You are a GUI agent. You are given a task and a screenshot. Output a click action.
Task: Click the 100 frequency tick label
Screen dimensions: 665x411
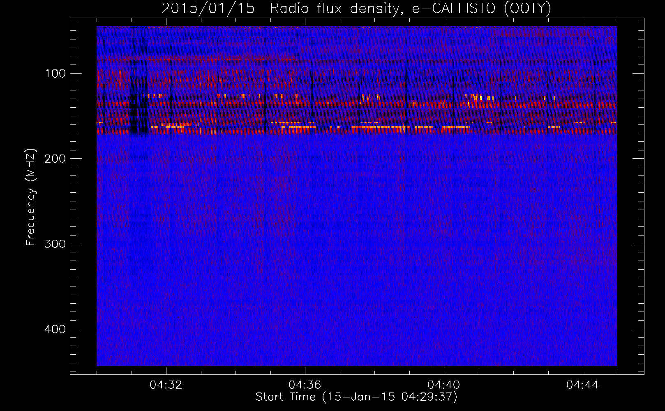click(x=55, y=74)
